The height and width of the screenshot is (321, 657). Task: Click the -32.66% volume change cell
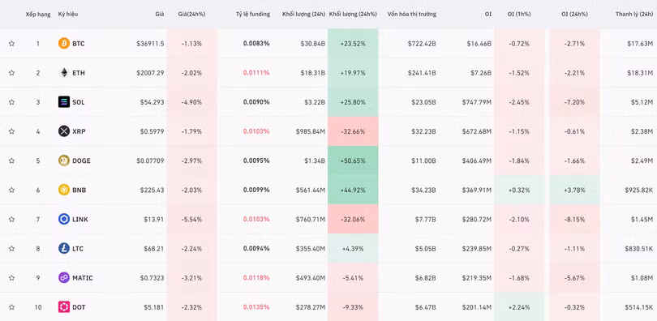coord(353,131)
